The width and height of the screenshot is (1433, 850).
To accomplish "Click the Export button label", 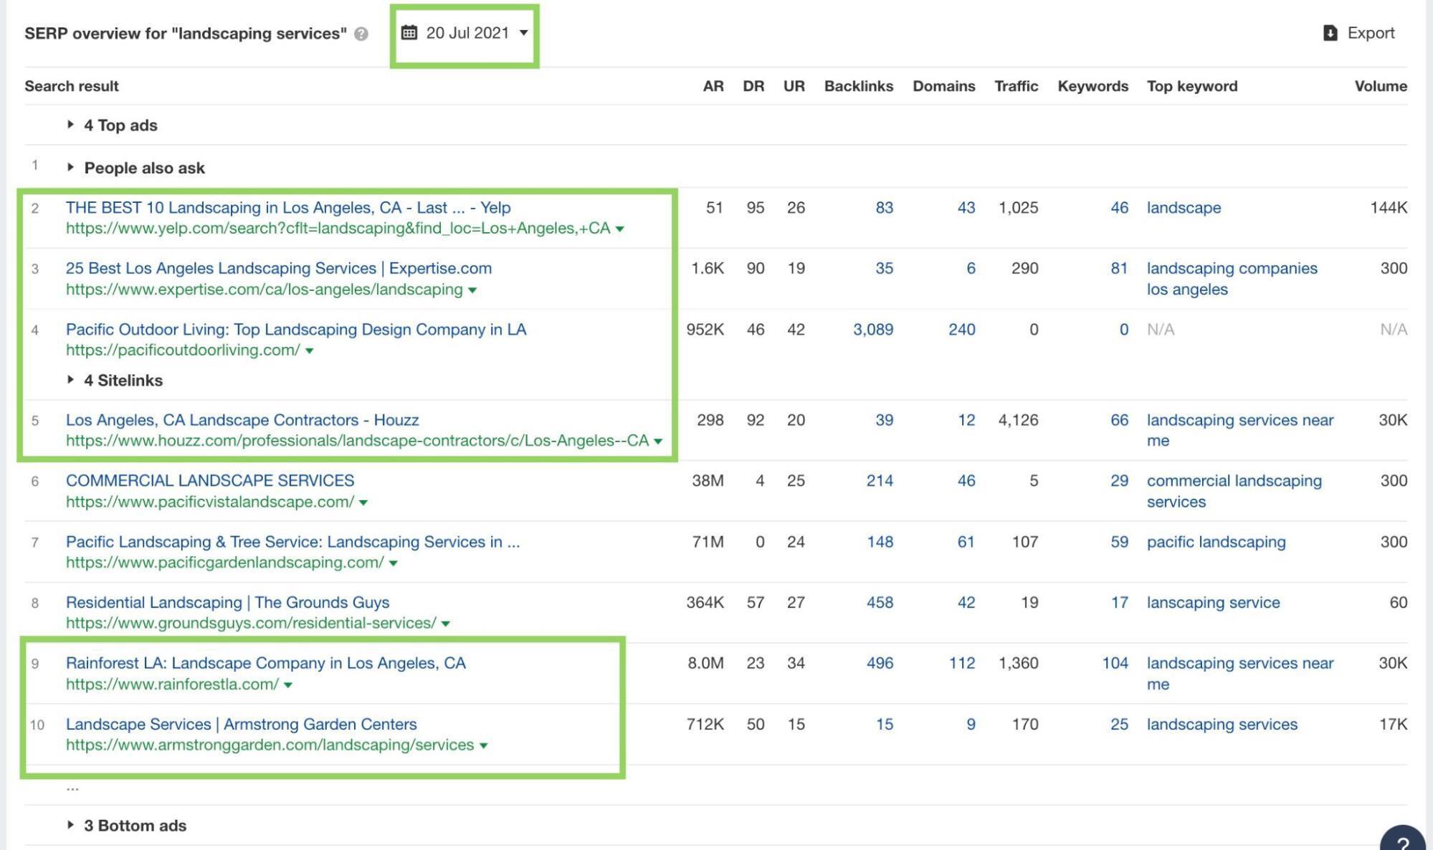I will 1370,33.
